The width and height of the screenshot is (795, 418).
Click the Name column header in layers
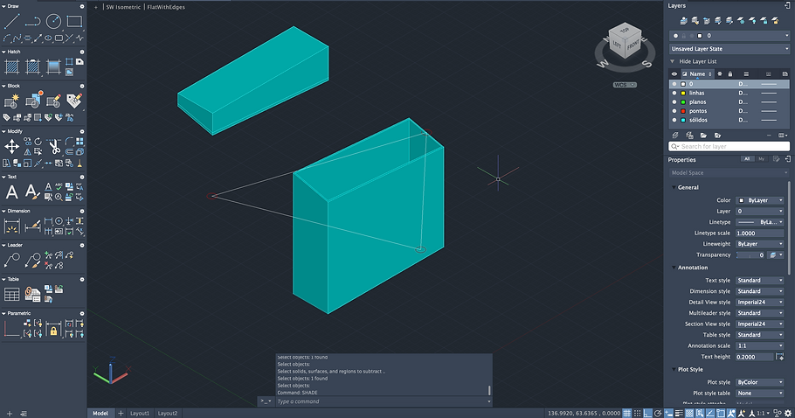click(697, 74)
